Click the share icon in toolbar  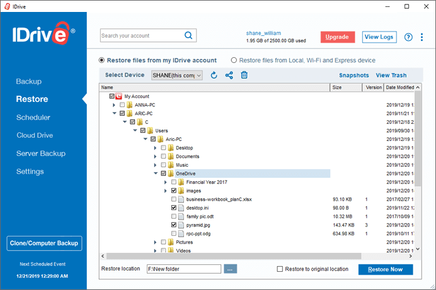tap(229, 75)
